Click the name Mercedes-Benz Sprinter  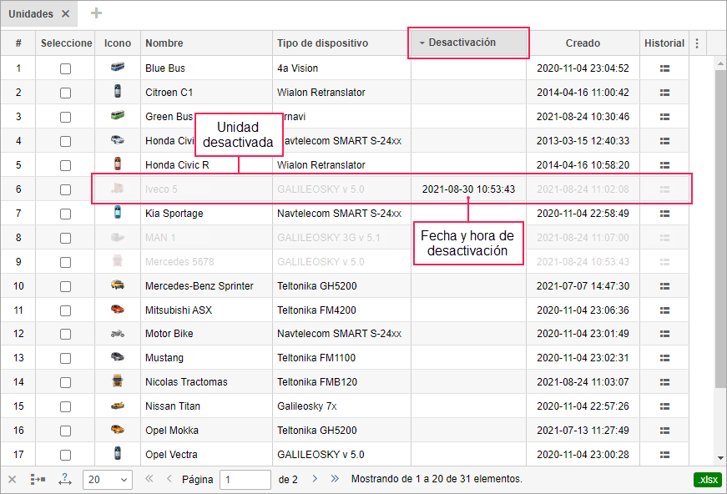[x=199, y=286]
